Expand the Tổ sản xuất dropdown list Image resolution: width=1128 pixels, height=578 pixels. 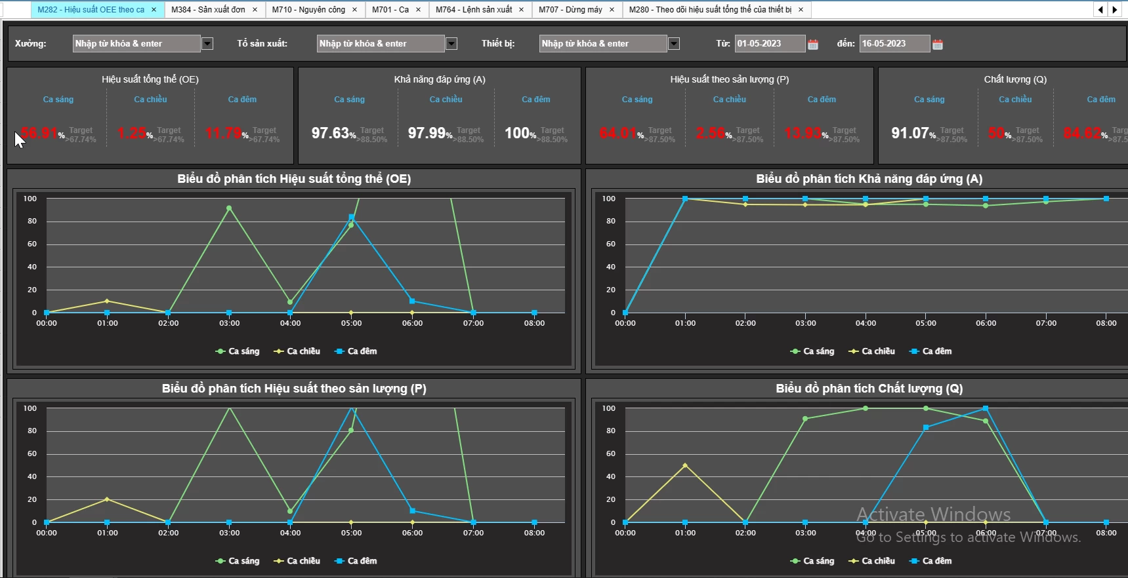tap(451, 44)
